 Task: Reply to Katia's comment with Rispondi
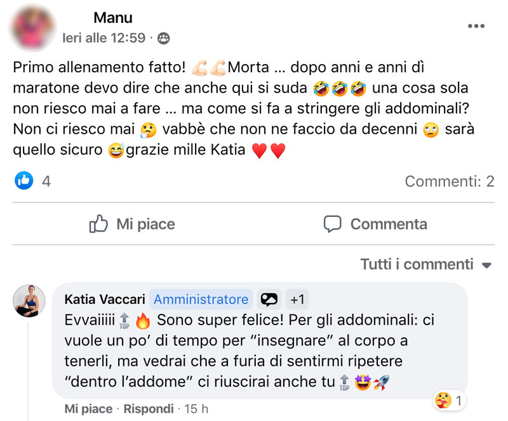pyautogui.click(x=149, y=409)
